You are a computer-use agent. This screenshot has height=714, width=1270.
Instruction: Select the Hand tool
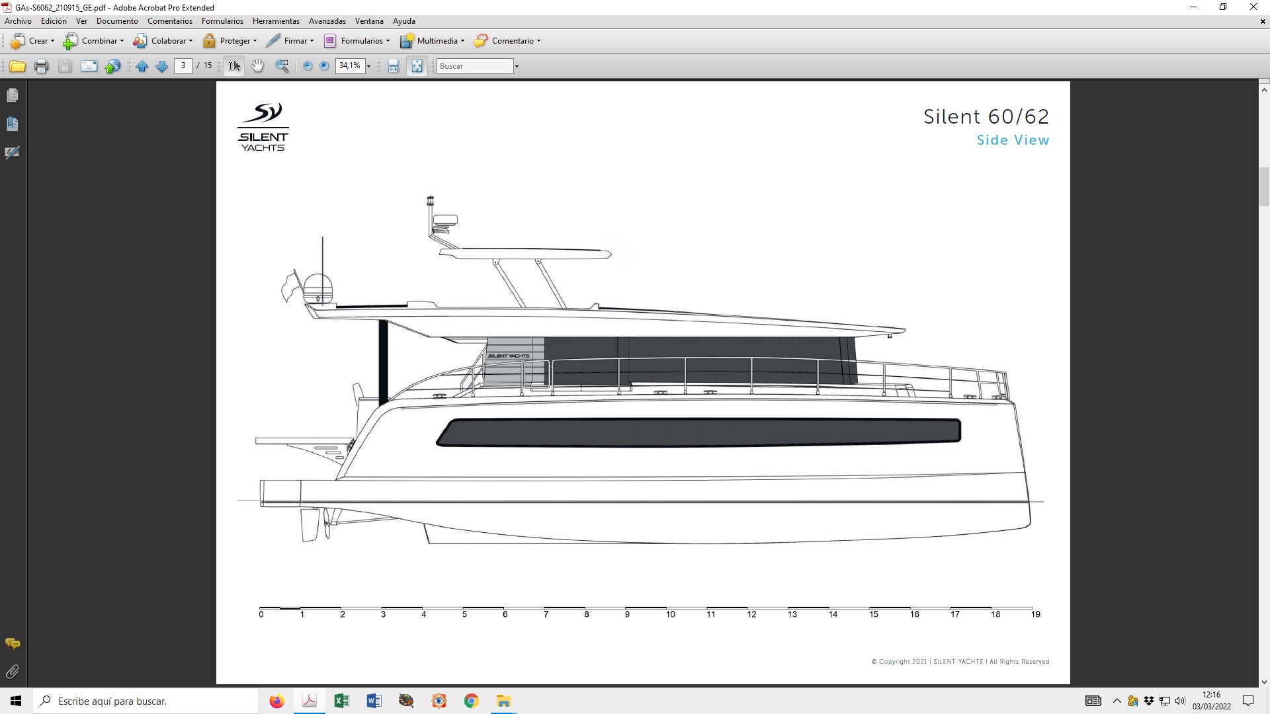click(x=257, y=66)
